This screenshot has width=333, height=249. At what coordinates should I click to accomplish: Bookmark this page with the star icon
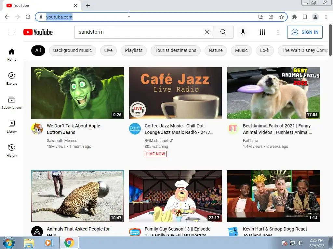click(x=281, y=17)
